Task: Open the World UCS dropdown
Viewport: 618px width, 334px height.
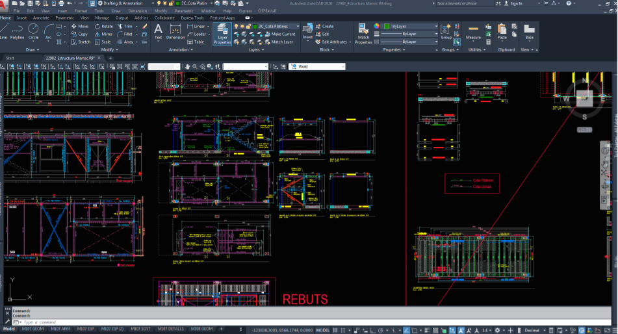Action: [317, 67]
